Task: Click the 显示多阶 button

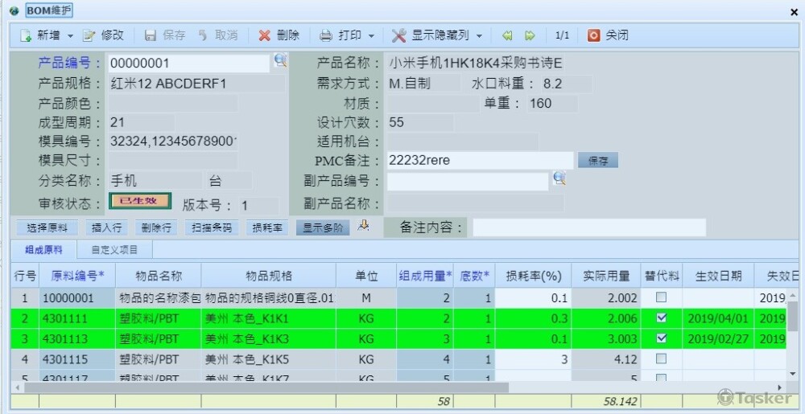Action: (323, 228)
